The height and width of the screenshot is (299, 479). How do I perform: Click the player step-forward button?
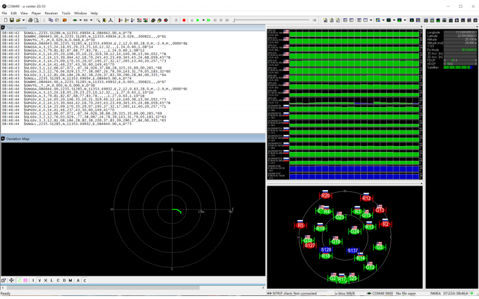pyautogui.click(x=221, y=20)
